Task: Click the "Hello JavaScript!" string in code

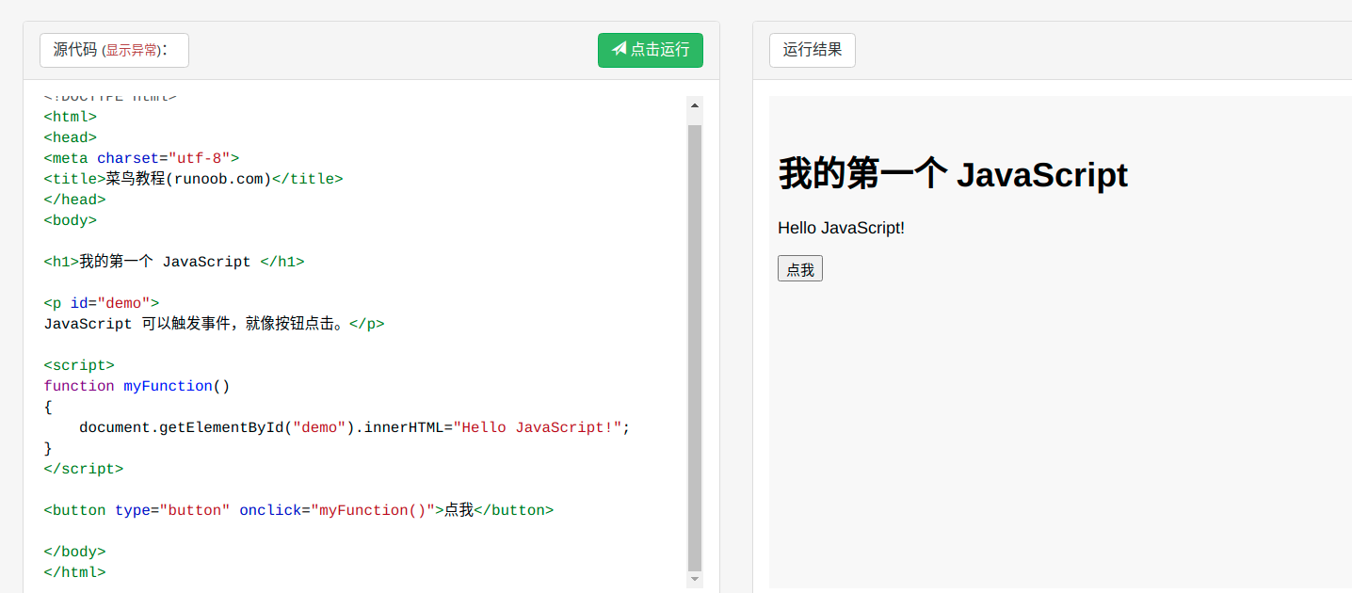Action: click(x=538, y=427)
